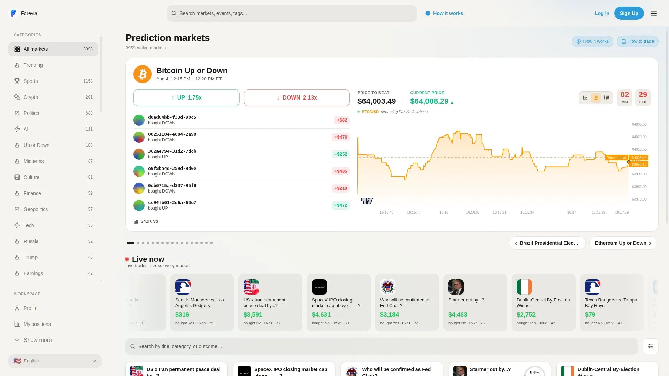Click the Bitcoin Up or Down title
The height and width of the screenshot is (376, 669).
click(x=192, y=71)
